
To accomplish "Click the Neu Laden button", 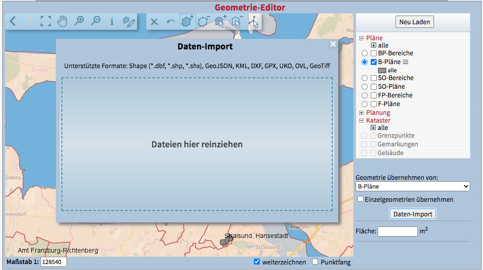I will 414,22.
